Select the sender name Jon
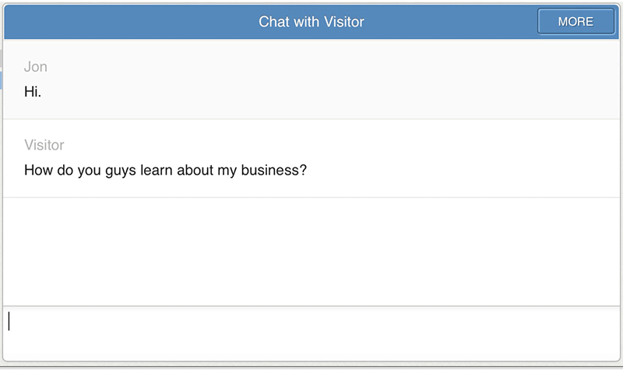This screenshot has height=370, width=623. tap(36, 67)
